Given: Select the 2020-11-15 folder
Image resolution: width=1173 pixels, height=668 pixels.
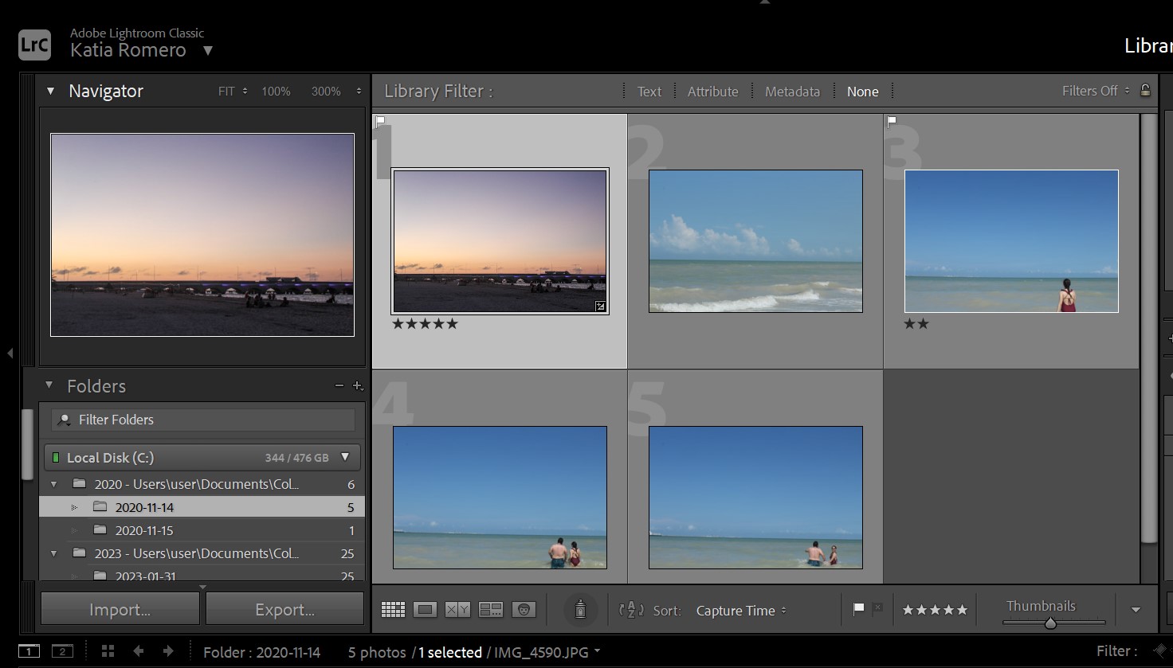Looking at the screenshot, I should click(x=144, y=530).
